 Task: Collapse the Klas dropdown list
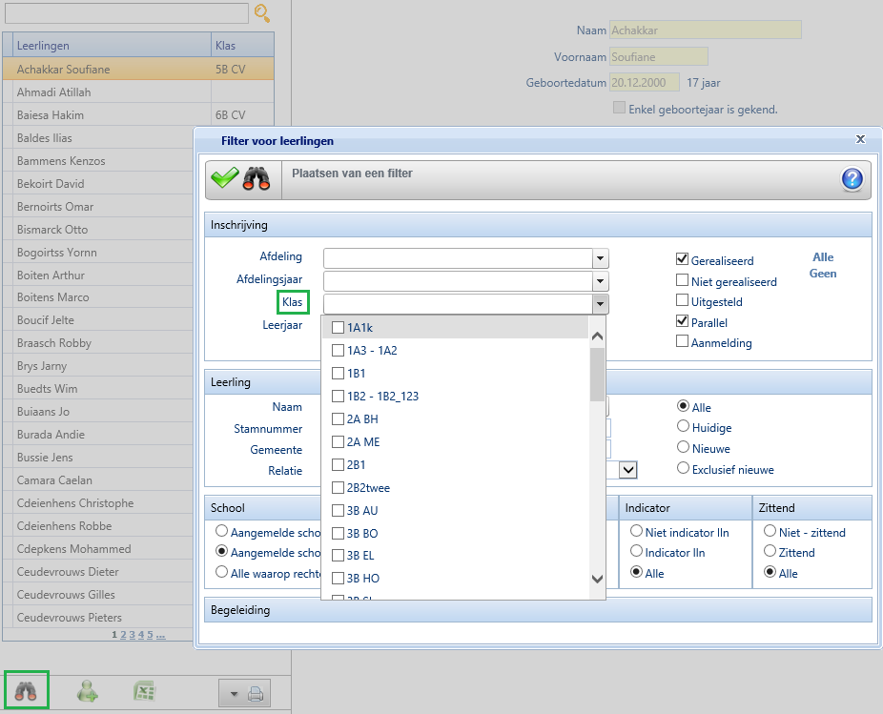pos(600,304)
